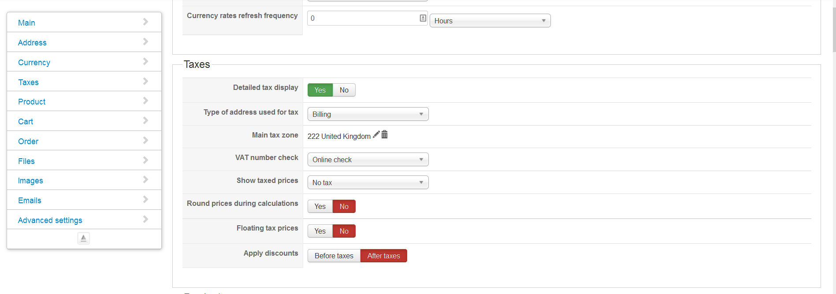Select After taxes for Apply discounts
This screenshot has width=836, height=294.
(x=383, y=256)
